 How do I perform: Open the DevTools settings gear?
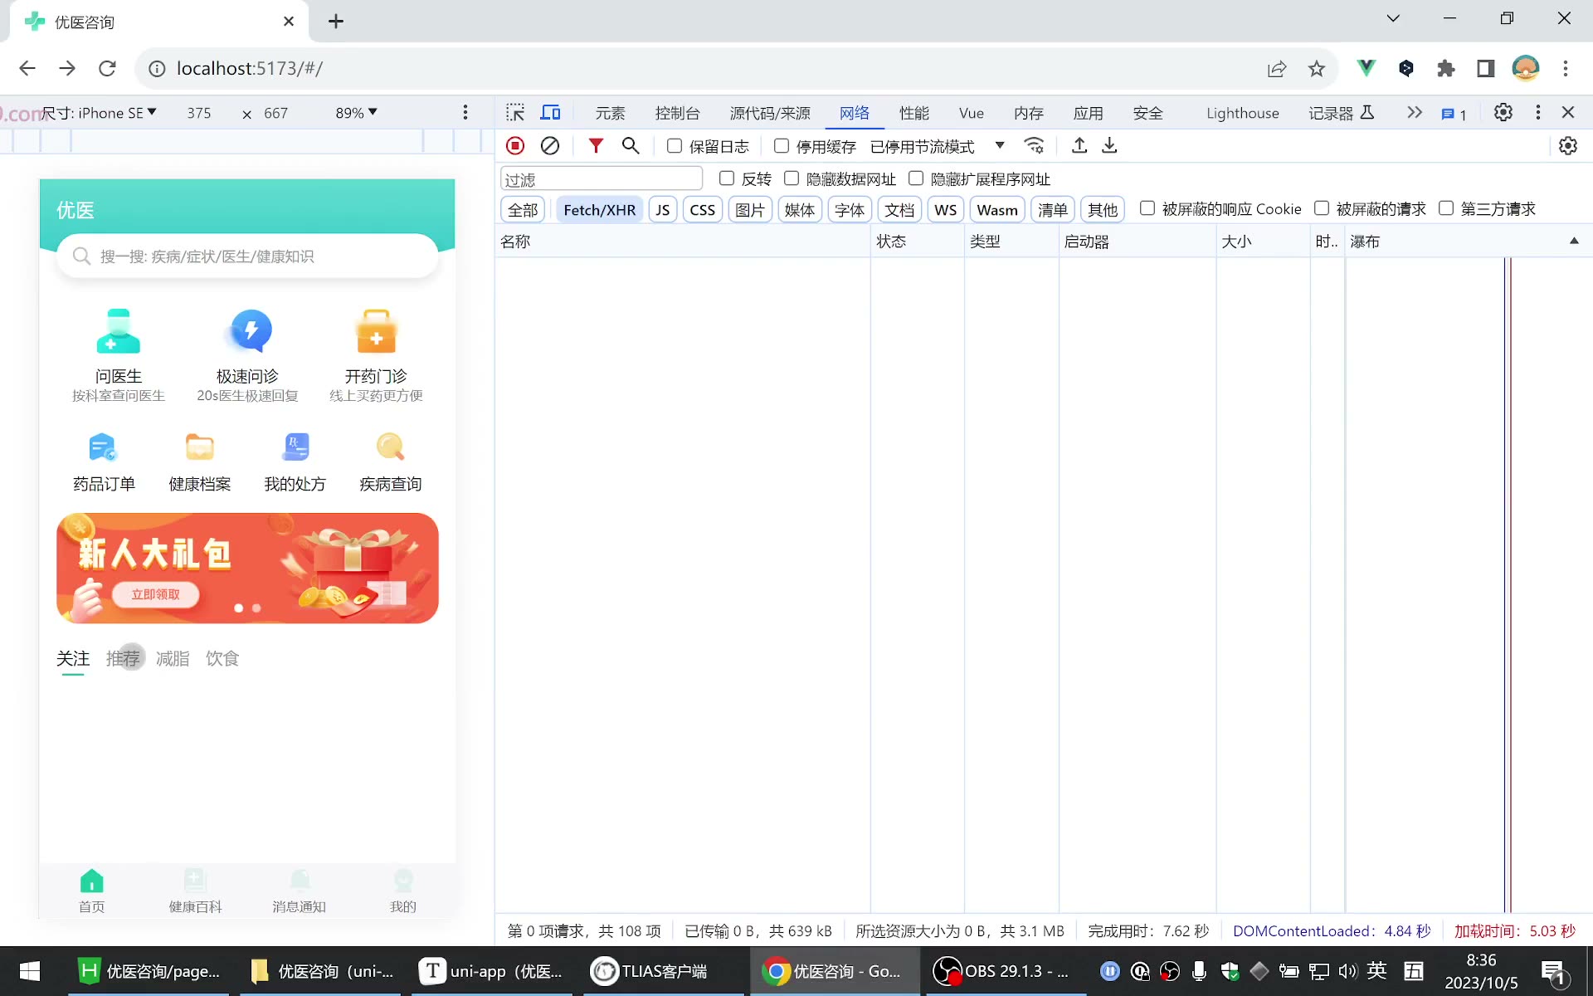pyautogui.click(x=1503, y=112)
